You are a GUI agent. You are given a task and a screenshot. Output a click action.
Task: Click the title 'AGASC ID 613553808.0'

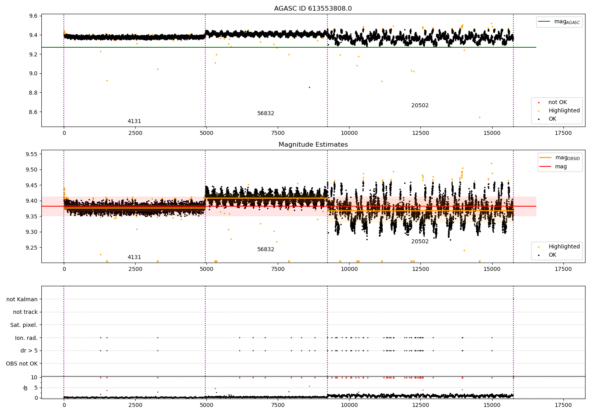point(313,9)
